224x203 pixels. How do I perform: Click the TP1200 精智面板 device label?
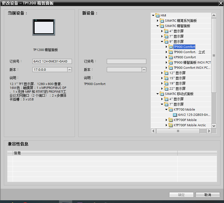click(x=45, y=50)
